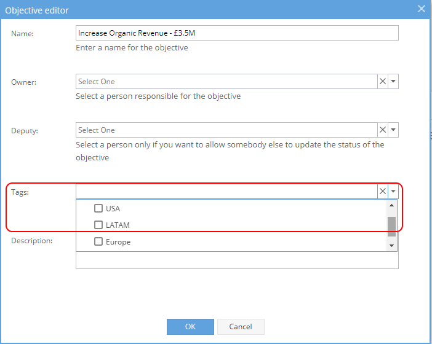The width and height of the screenshot is (432, 344).
Task: Click the 'Tags:' label
Action: coord(20,192)
